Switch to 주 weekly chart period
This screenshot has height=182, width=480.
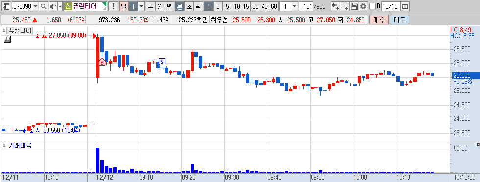(151, 6)
